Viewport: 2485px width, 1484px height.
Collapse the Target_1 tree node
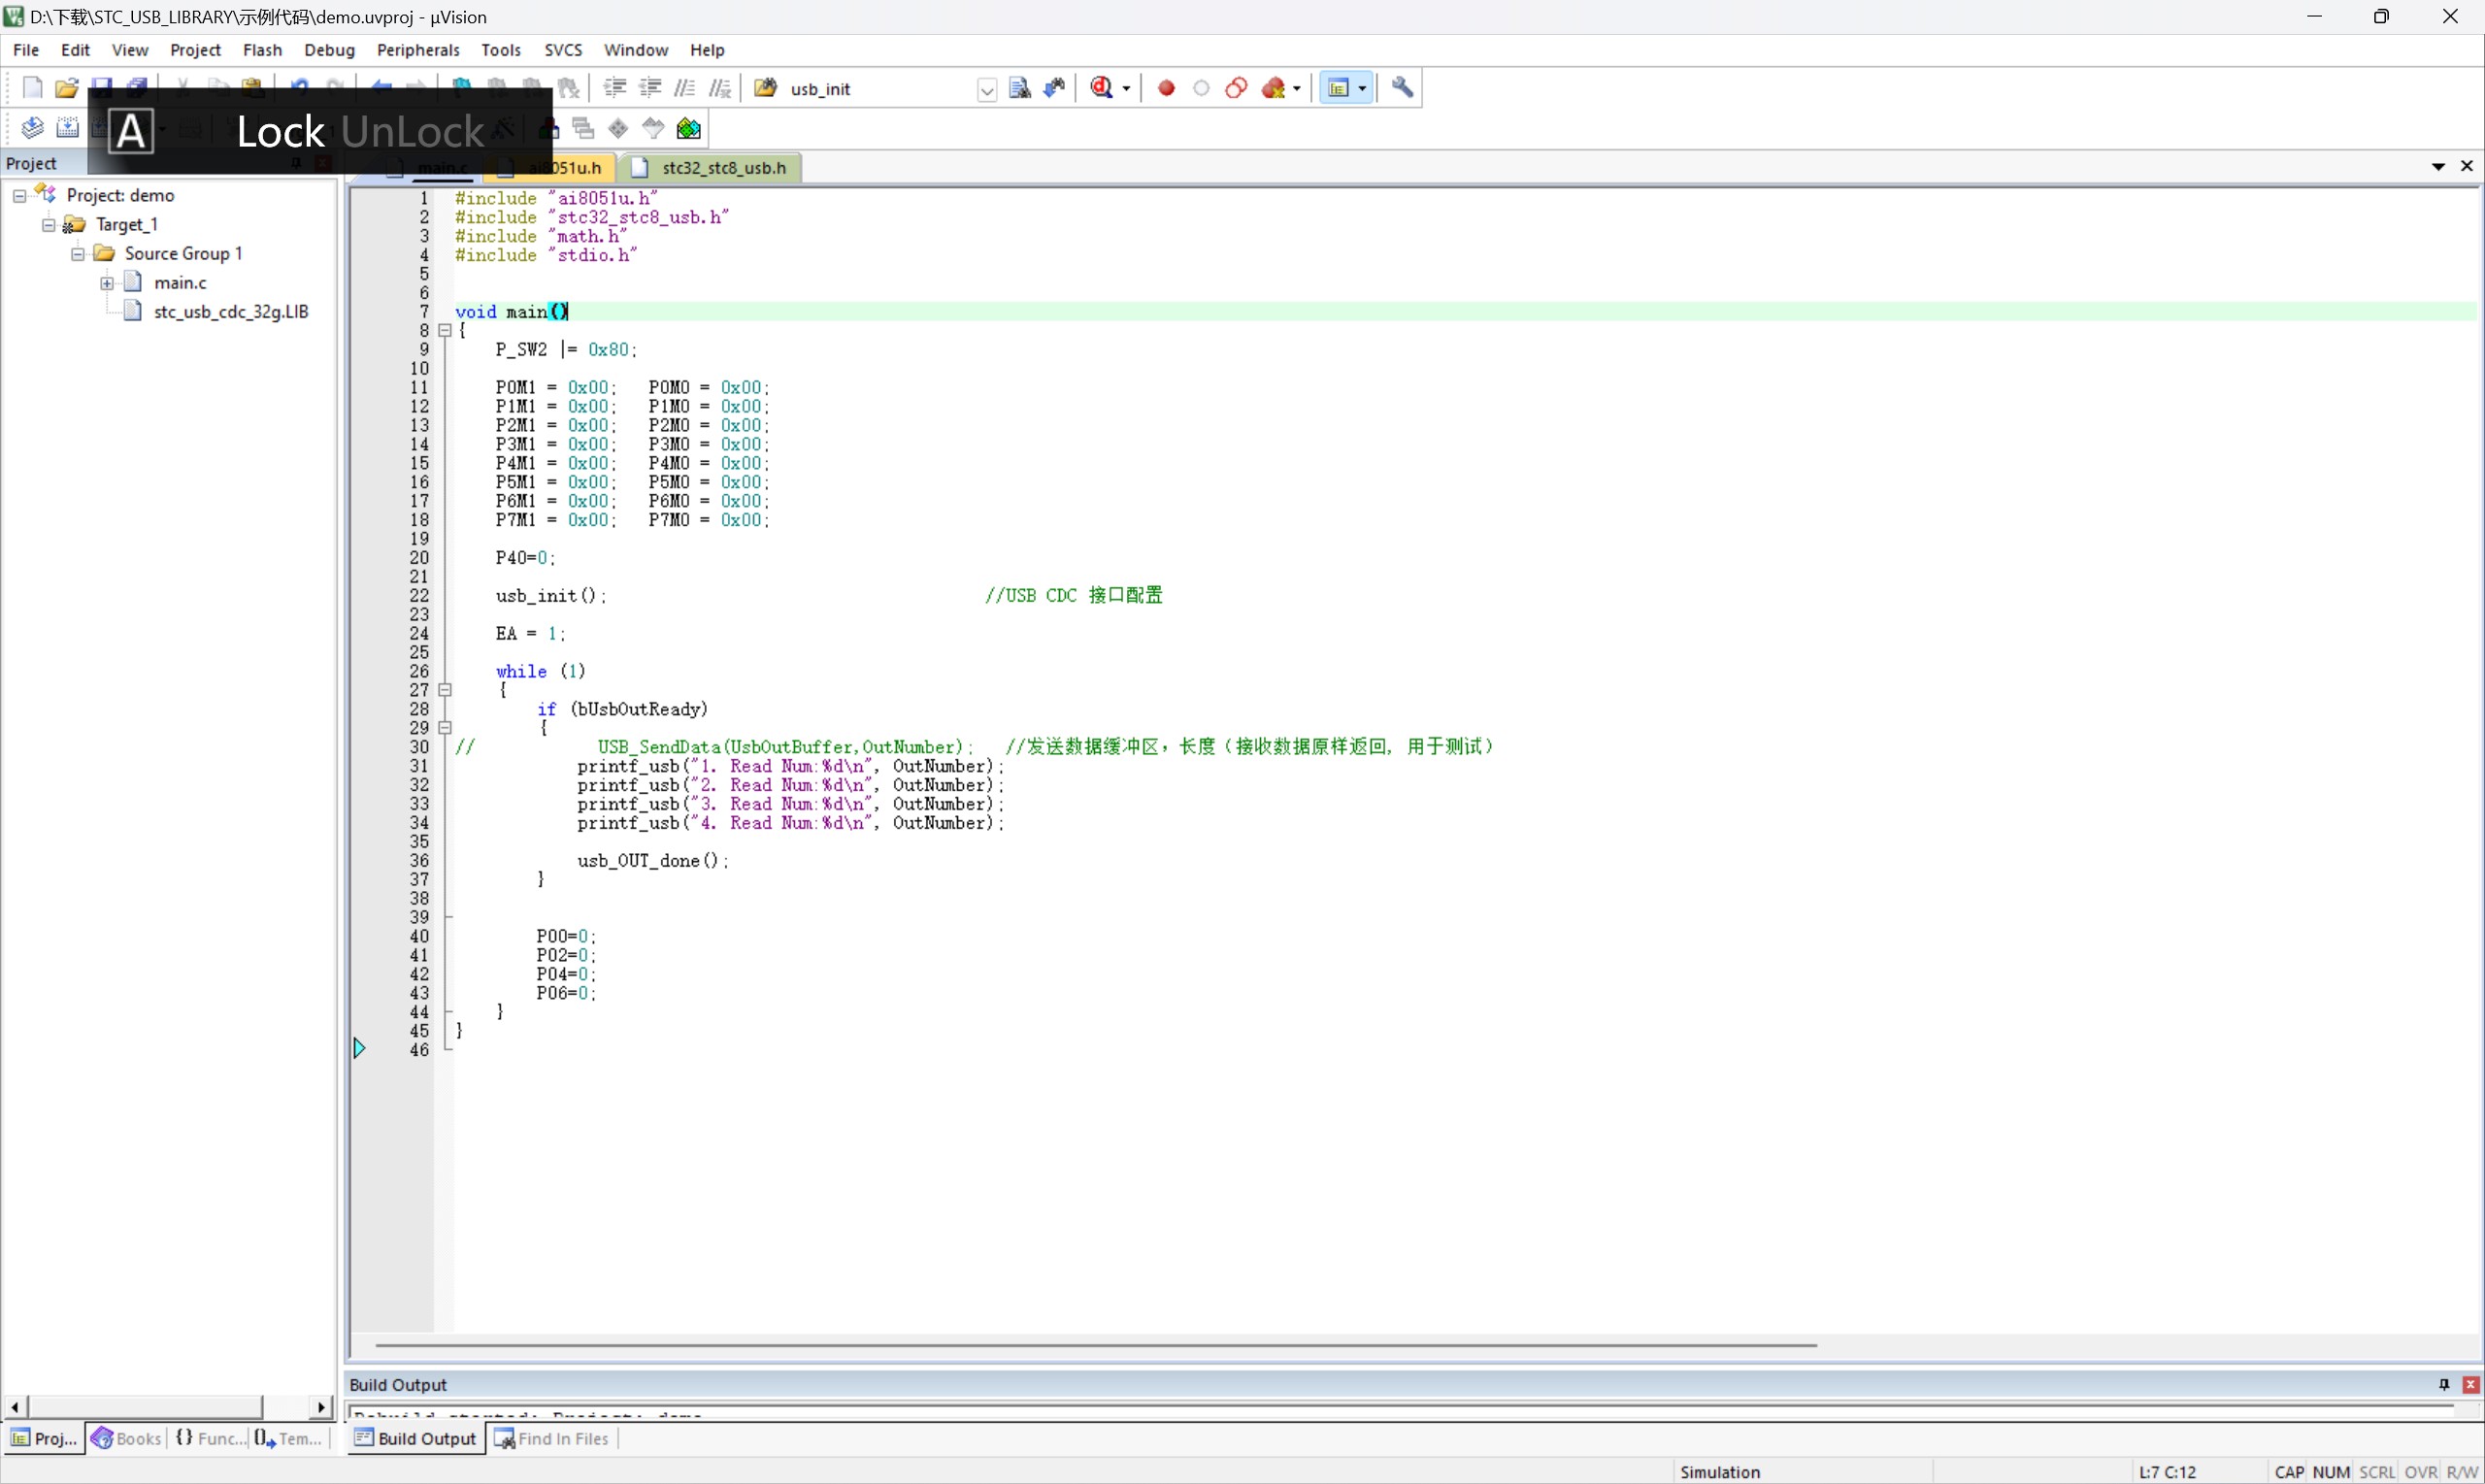pos(48,225)
